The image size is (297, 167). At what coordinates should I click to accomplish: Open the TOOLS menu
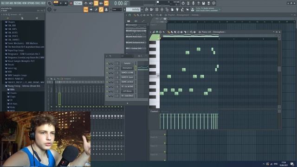[38, 3]
